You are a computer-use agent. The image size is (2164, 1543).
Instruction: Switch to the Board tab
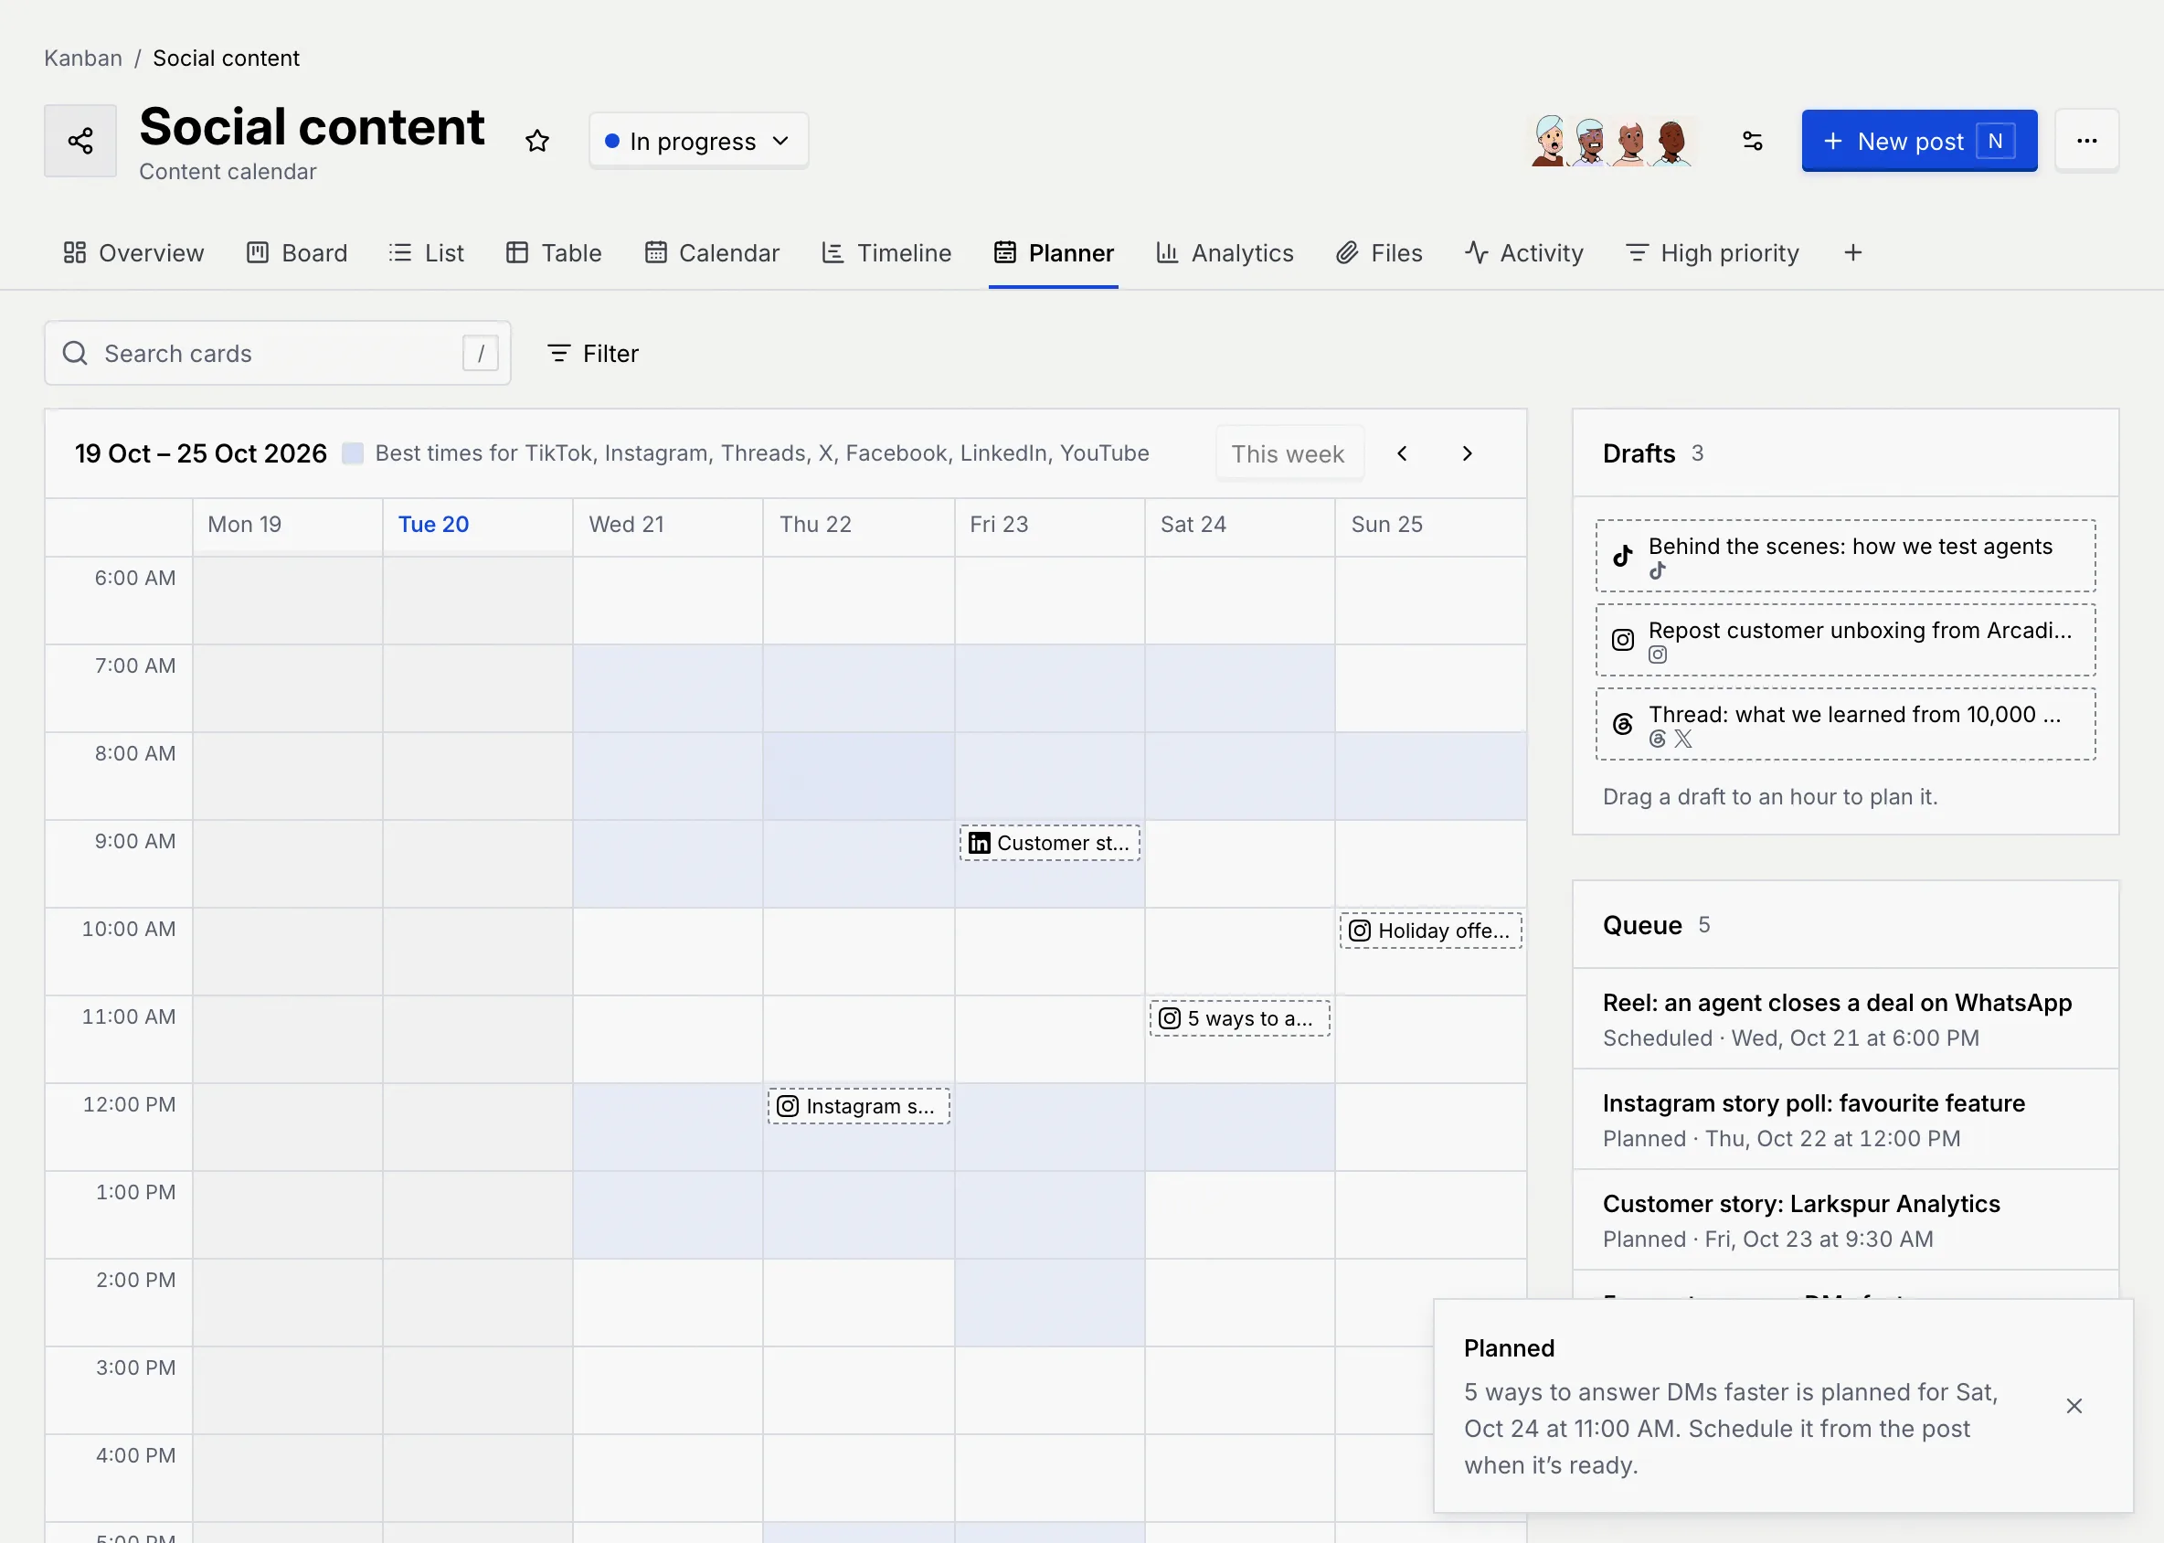coord(297,252)
